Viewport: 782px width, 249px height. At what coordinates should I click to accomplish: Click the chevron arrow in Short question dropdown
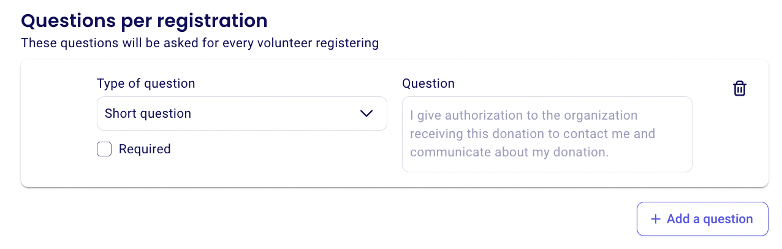tap(366, 113)
